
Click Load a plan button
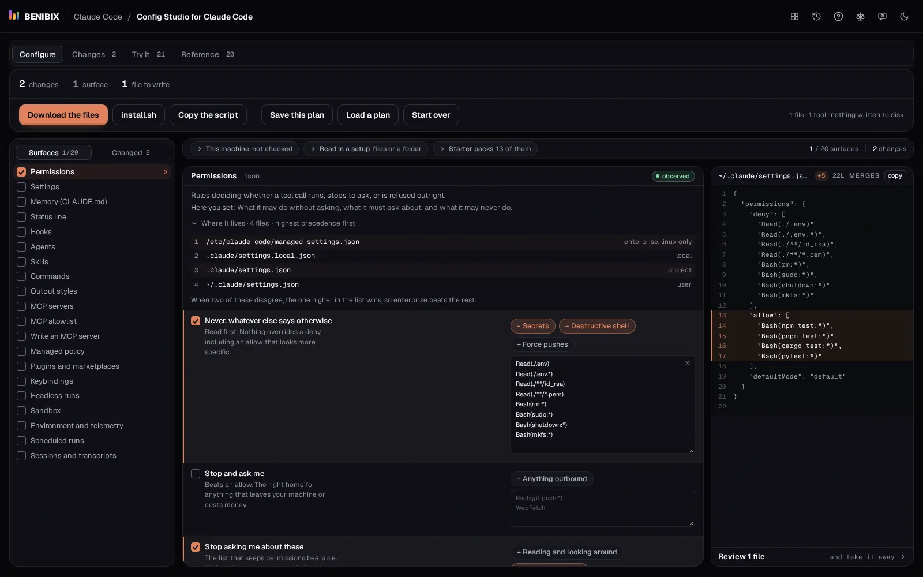click(x=368, y=115)
